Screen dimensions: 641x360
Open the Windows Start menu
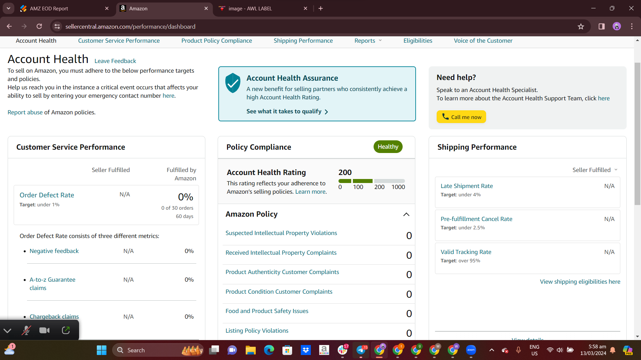[x=101, y=350]
